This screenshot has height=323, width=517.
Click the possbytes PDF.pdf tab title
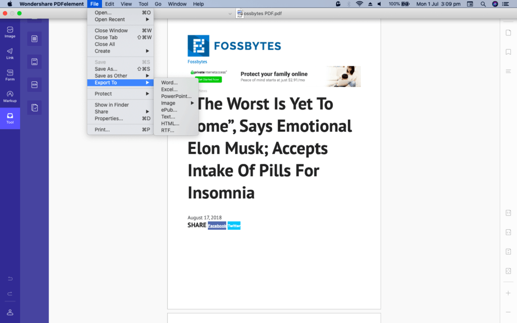click(263, 14)
